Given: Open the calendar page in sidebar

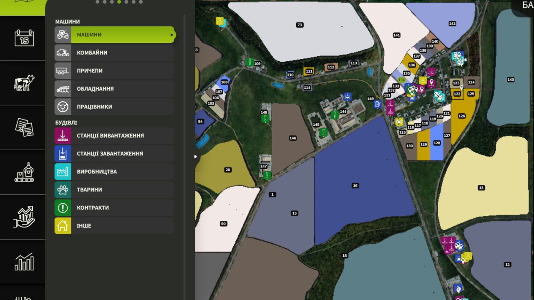Looking at the screenshot, I should (24, 37).
